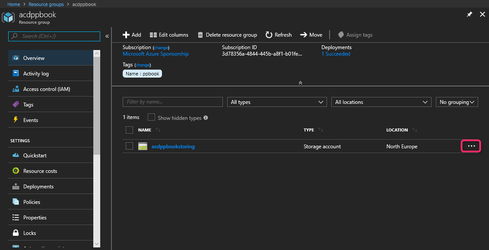Click the Move arrow icon
489x250 pixels.
(x=303, y=35)
